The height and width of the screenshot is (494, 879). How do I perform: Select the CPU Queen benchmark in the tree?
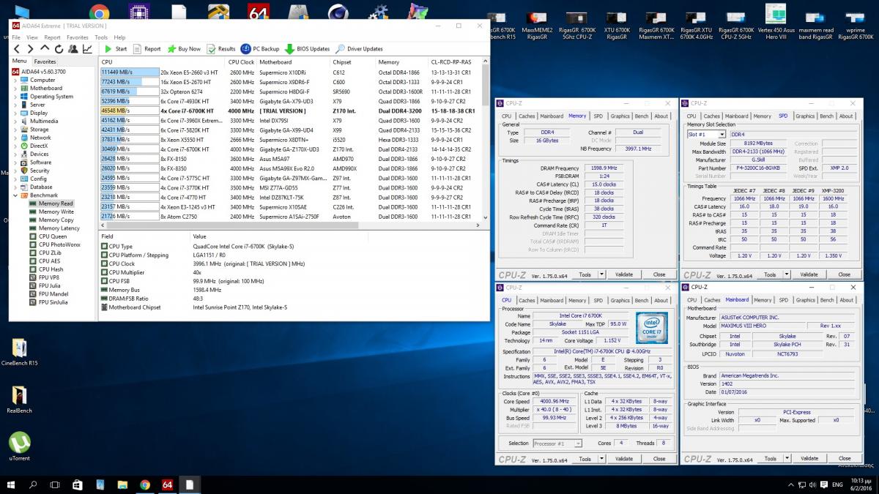tap(53, 236)
